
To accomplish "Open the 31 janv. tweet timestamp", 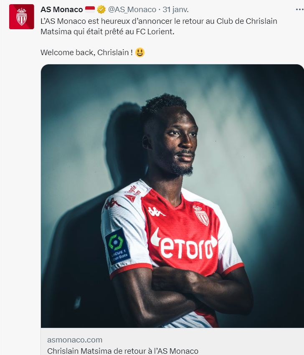I will pos(175,10).
